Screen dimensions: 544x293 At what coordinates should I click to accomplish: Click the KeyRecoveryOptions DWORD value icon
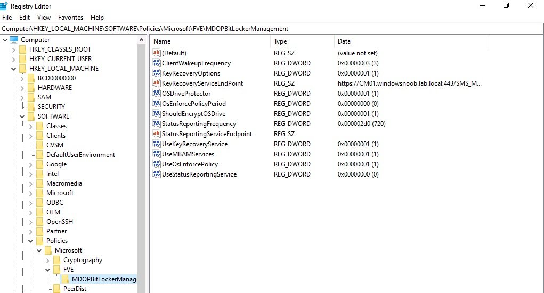157,73
